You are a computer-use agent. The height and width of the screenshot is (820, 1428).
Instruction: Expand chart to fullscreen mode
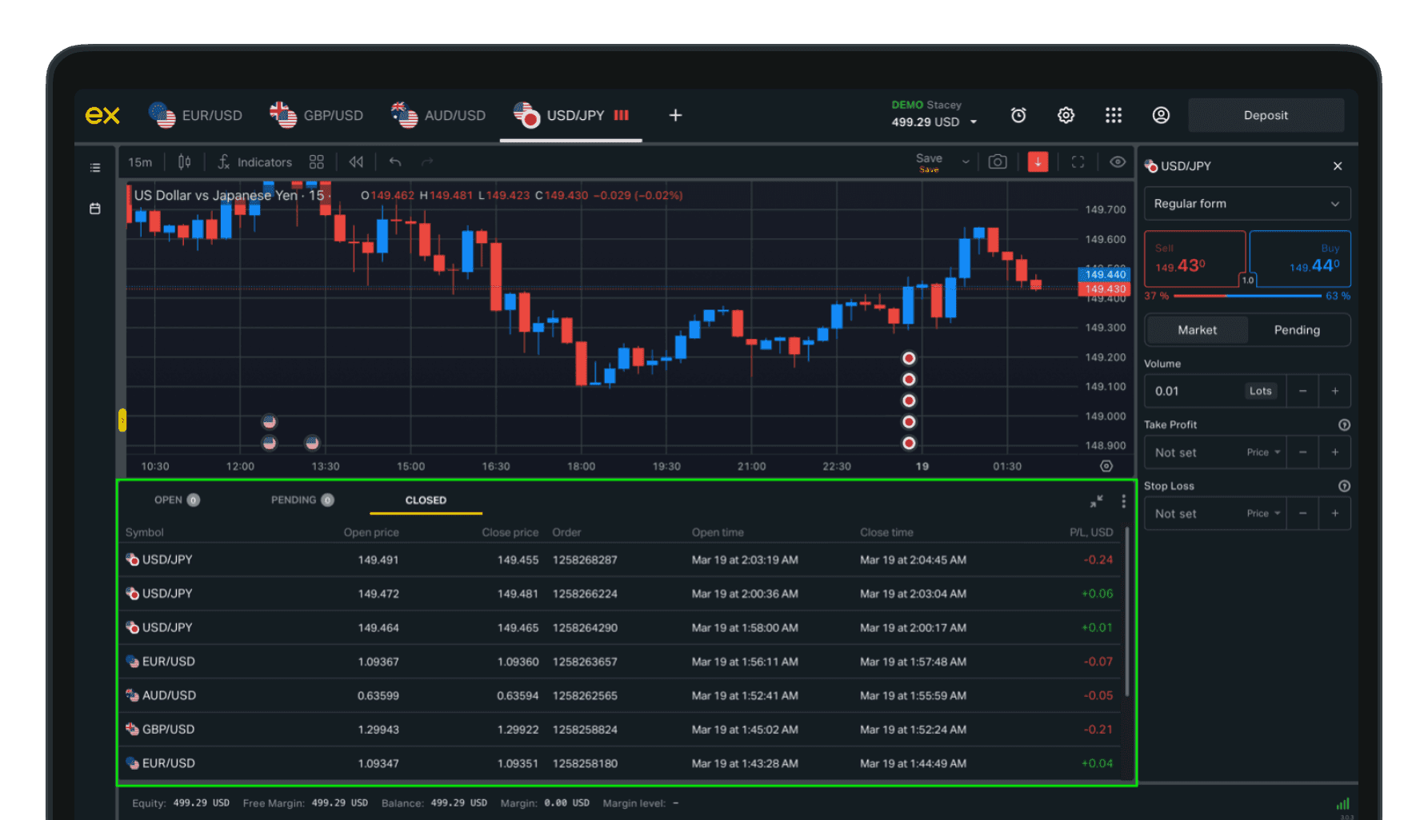click(x=1078, y=161)
